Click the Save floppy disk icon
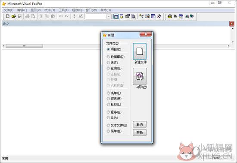Screen dimensions: 237x163 (19, 16)
